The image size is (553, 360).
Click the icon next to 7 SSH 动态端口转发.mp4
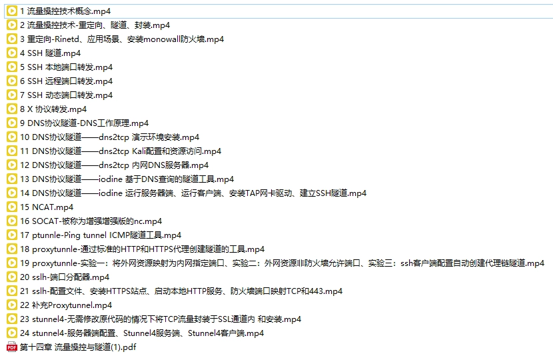point(11,95)
